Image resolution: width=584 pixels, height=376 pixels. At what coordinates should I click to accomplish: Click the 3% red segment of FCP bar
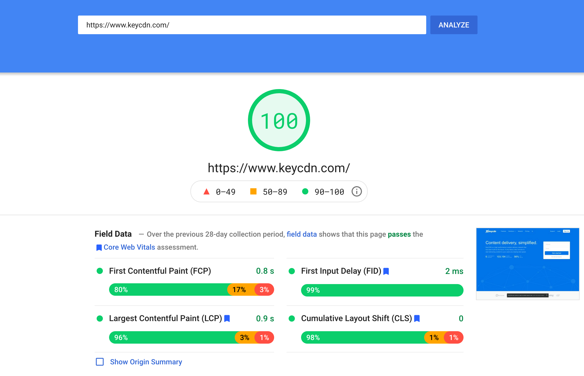[264, 290]
